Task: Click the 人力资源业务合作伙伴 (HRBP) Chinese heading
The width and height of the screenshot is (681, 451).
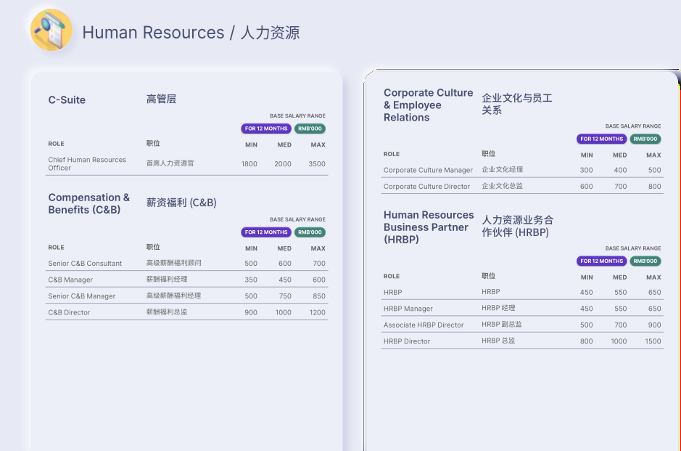Action: pyautogui.click(x=517, y=226)
